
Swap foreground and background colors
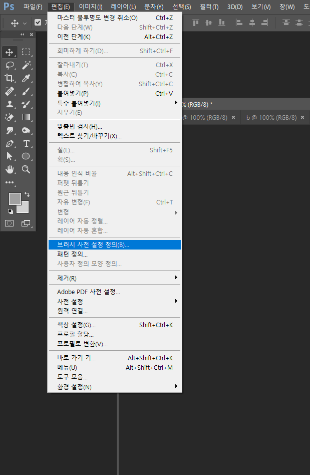pos(27,194)
